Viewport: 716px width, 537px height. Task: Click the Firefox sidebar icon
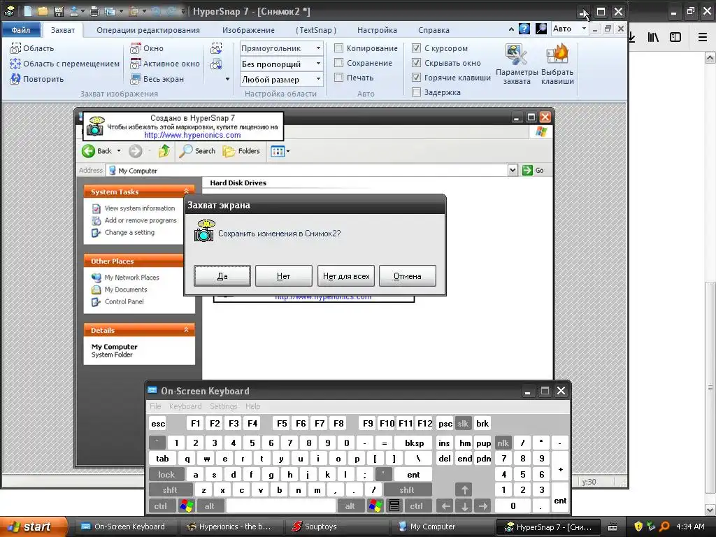click(x=675, y=37)
